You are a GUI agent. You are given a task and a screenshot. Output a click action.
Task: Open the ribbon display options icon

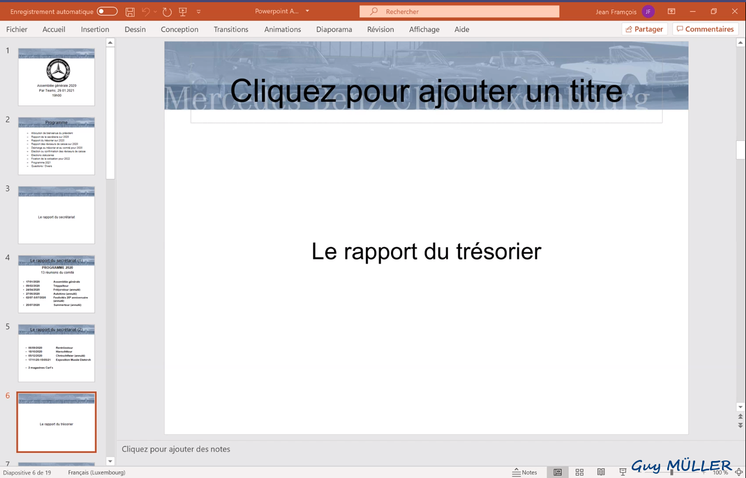[x=671, y=11]
